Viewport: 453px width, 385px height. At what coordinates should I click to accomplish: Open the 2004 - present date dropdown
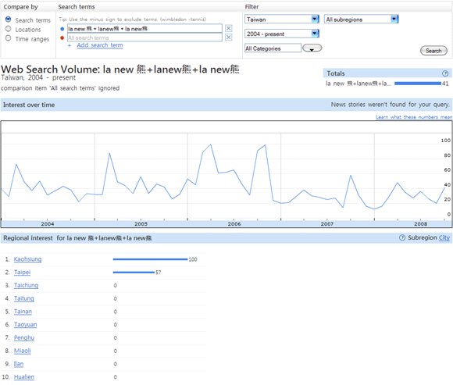(282, 34)
